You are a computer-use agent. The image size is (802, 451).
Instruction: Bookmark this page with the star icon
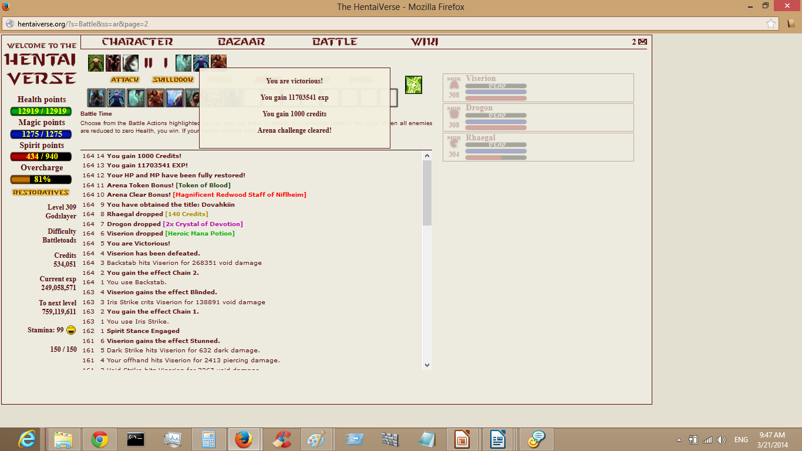coord(771,23)
